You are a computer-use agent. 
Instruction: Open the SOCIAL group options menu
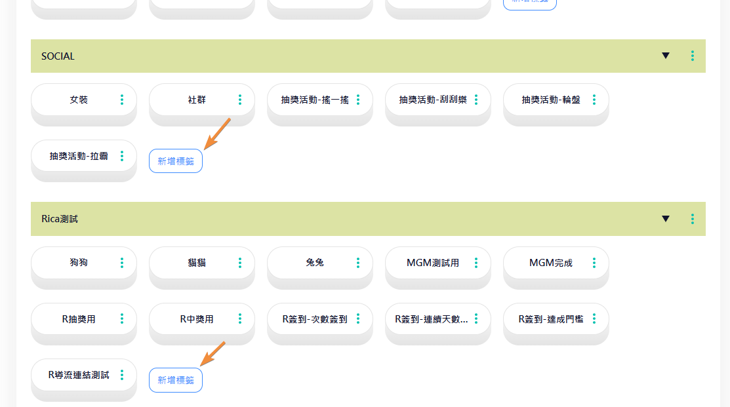pyautogui.click(x=693, y=56)
